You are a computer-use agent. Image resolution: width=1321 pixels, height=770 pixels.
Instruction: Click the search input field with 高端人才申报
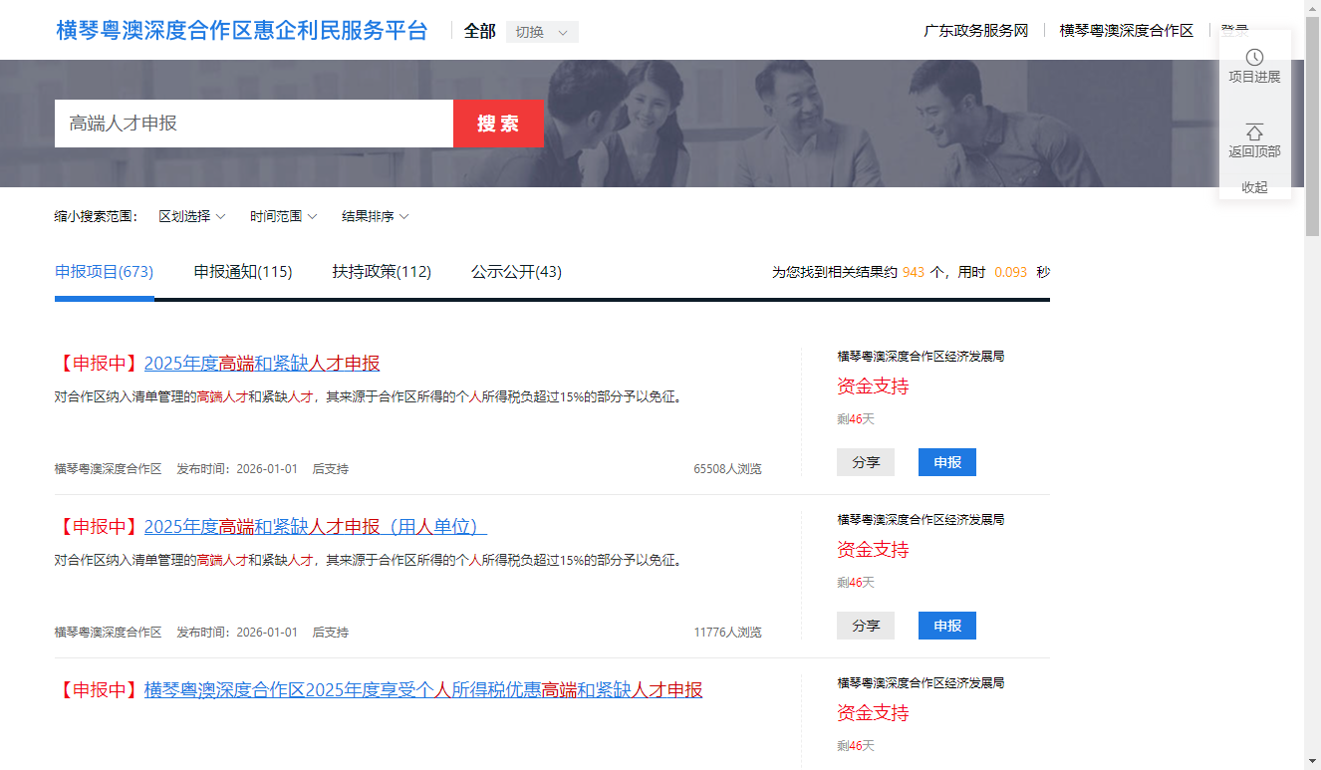[253, 124]
